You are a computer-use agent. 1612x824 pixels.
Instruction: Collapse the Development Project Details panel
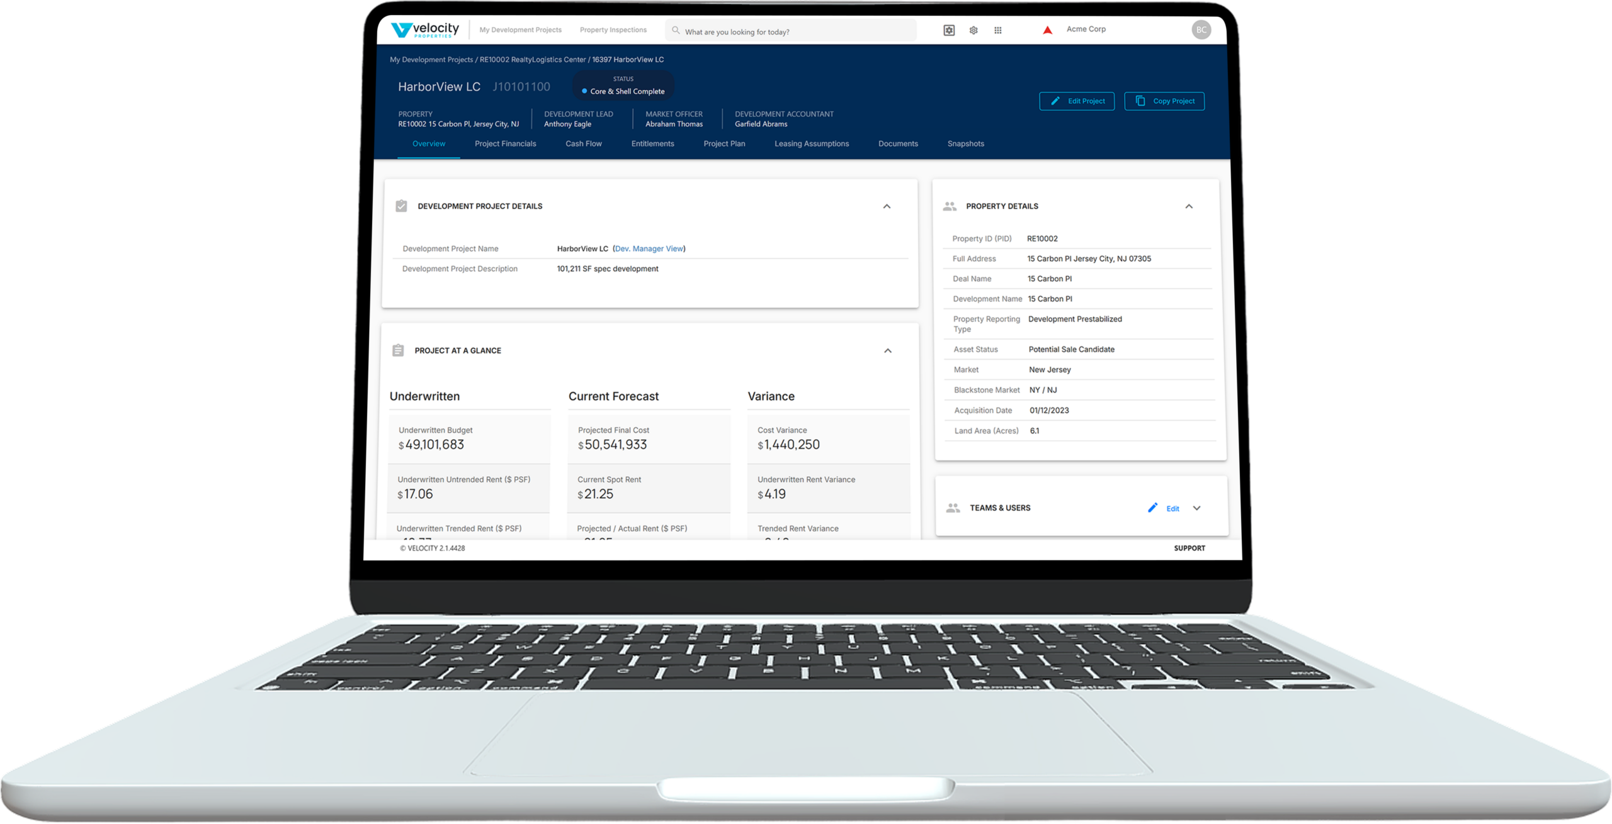coord(887,206)
